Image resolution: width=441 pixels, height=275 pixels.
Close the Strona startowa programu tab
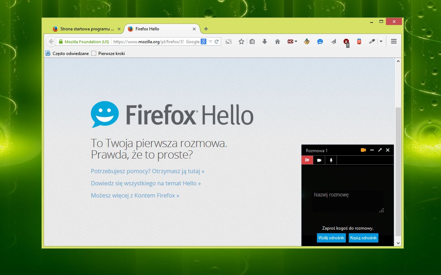tap(119, 29)
